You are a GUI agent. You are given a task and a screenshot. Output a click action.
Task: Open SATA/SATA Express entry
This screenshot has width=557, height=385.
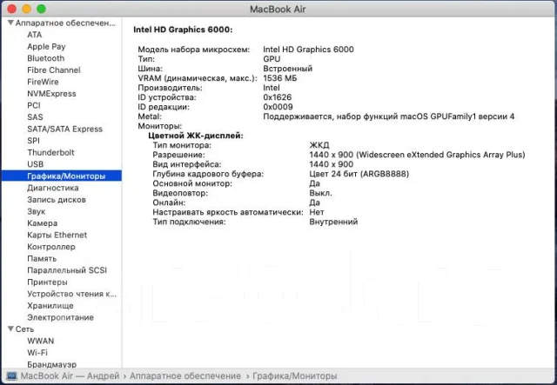[x=64, y=129]
